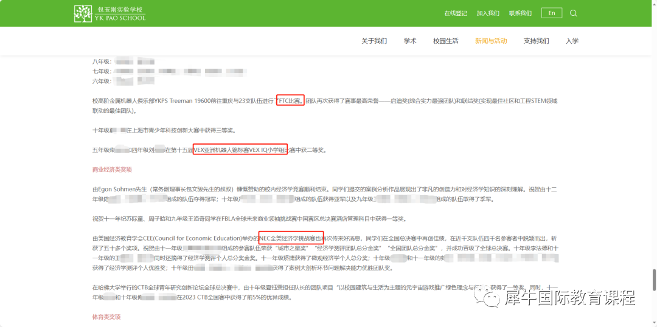
Task: Open the 联系我们 link
Action: [x=520, y=13]
